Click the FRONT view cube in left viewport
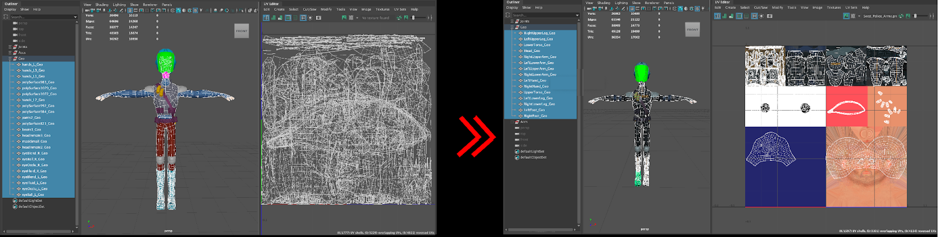 [242, 31]
